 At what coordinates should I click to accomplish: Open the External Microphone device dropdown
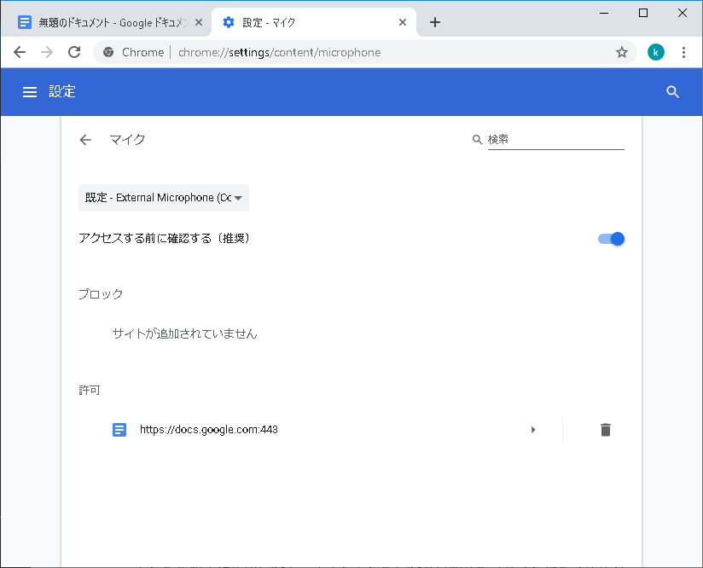pyautogui.click(x=164, y=198)
